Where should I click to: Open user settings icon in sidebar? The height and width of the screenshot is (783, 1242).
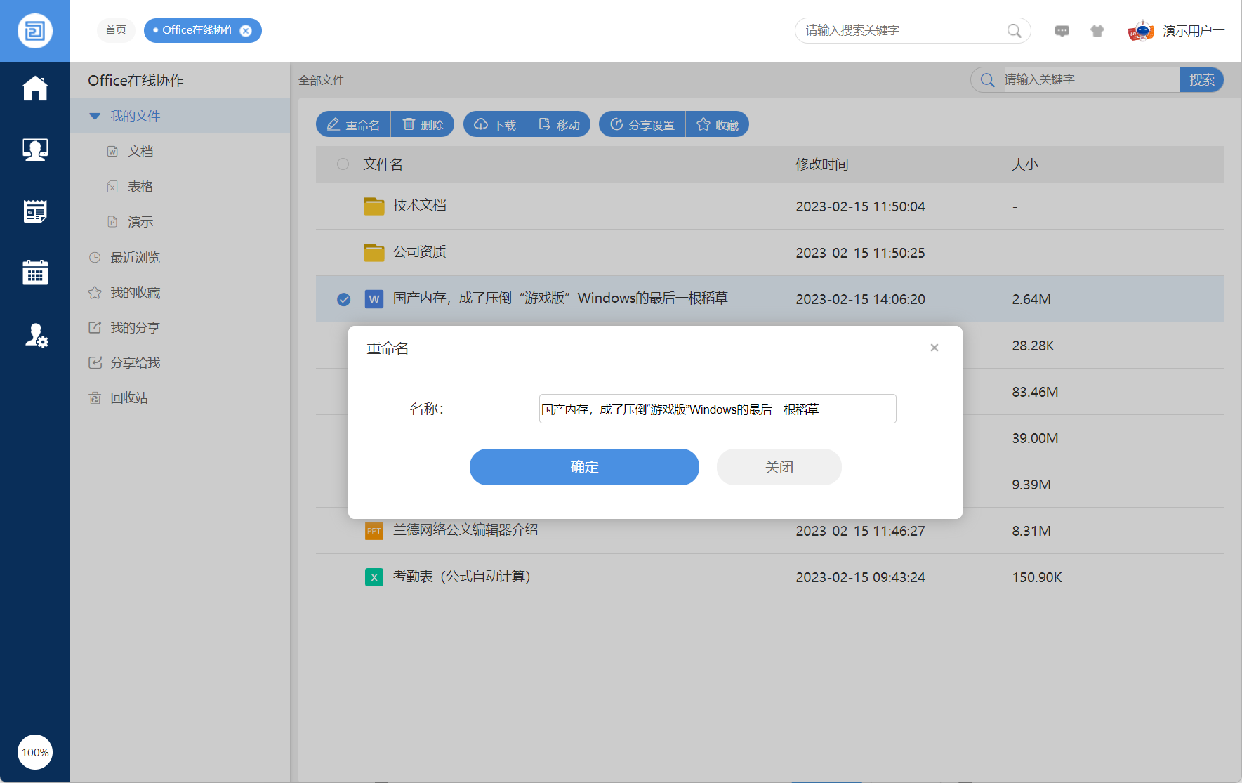pyautogui.click(x=35, y=336)
